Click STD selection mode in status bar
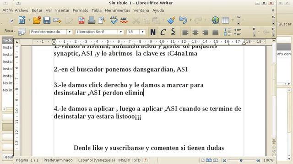Viewport: 293px width, 164px height. coord(137,160)
